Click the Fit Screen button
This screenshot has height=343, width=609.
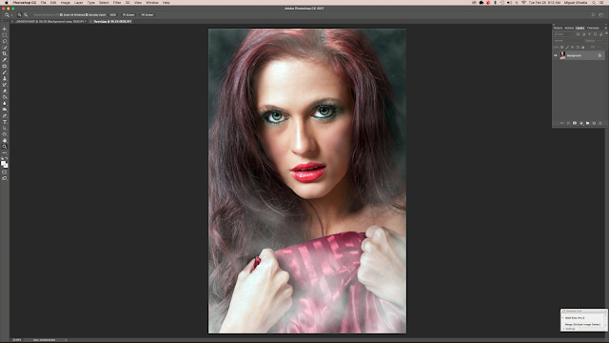(x=128, y=15)
